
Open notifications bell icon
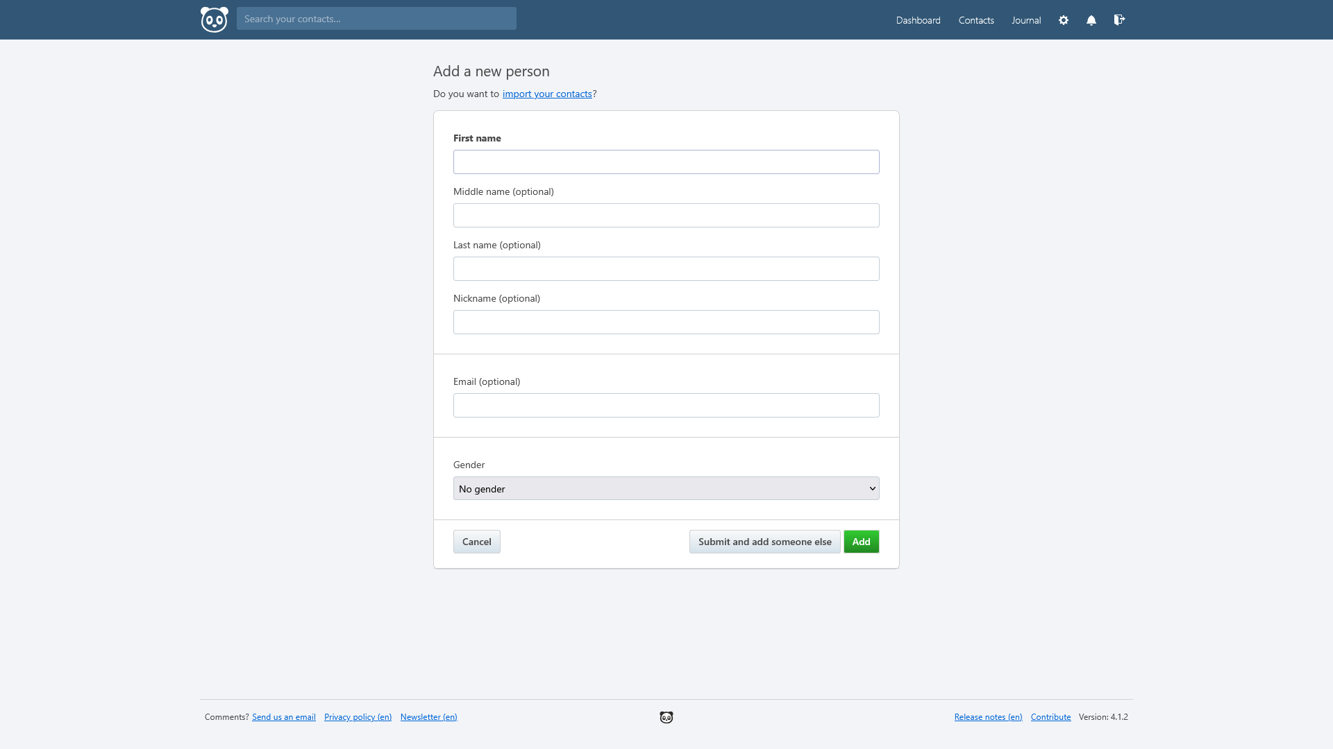1091,20
